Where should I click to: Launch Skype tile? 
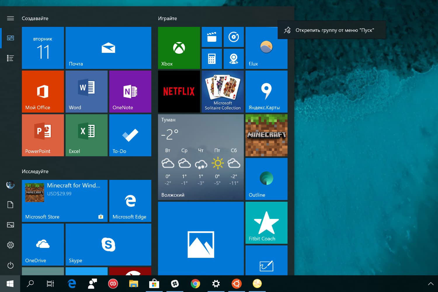point(108,244)
